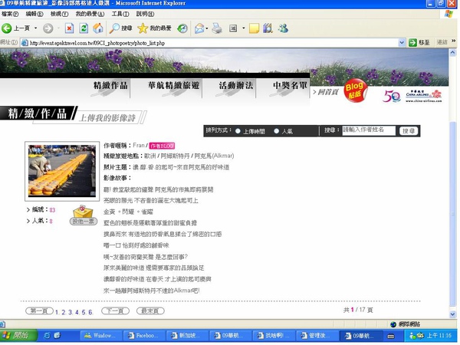
Task: Click the Stop loading toolbar icon
Action: coord(69,28)
